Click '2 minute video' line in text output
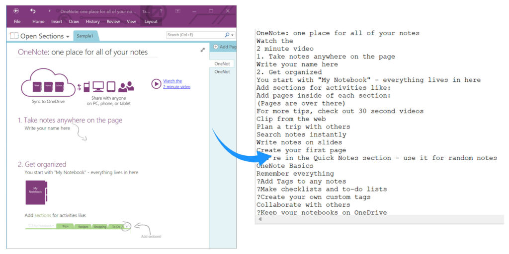This screenshot has width=509, height=254. pyautogui.click(x=285, y=49)
